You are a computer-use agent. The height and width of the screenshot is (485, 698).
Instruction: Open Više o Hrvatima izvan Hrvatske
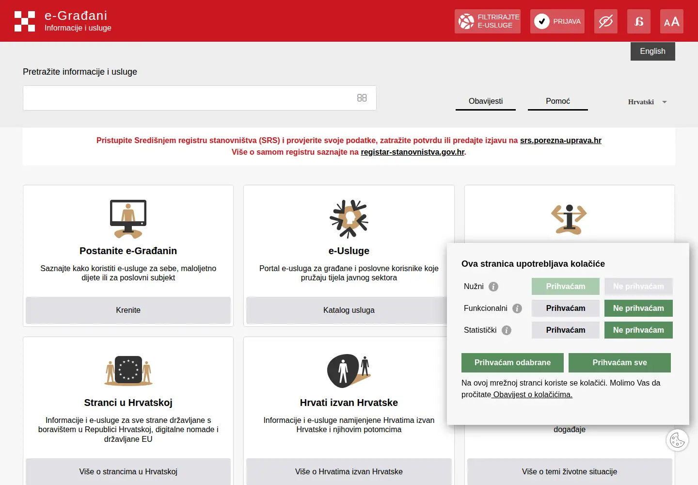349,472
